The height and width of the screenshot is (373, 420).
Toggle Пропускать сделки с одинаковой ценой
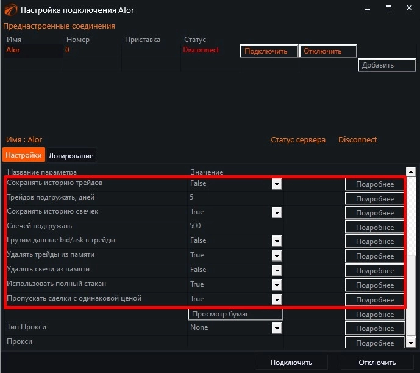pyautogui.click(x=276, y=299)
